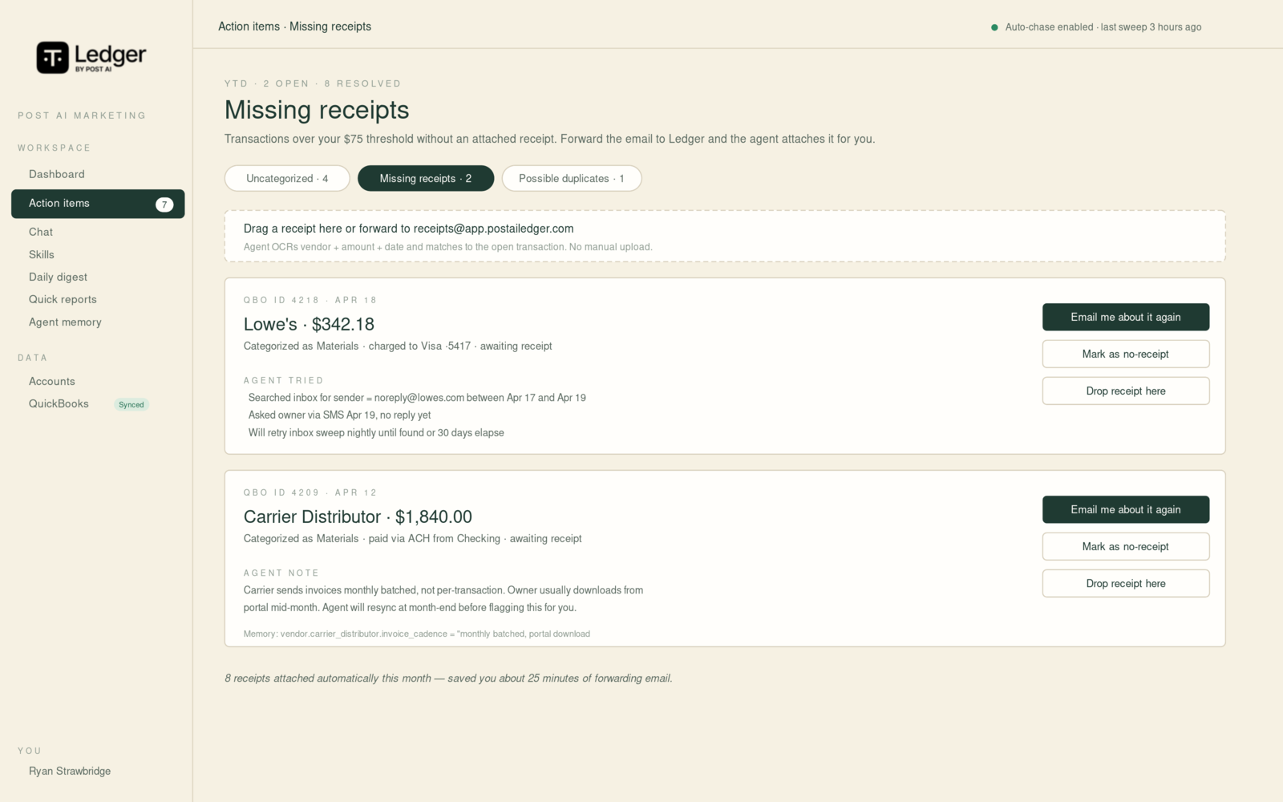Click the 'Asked owner via SMS Apr 19' line
The image size is (1283, 802).
tap(339, 415)
